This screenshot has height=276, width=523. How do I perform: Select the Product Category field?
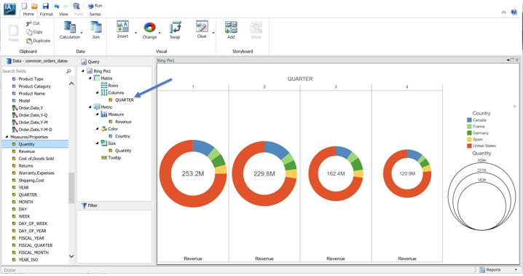35,87
